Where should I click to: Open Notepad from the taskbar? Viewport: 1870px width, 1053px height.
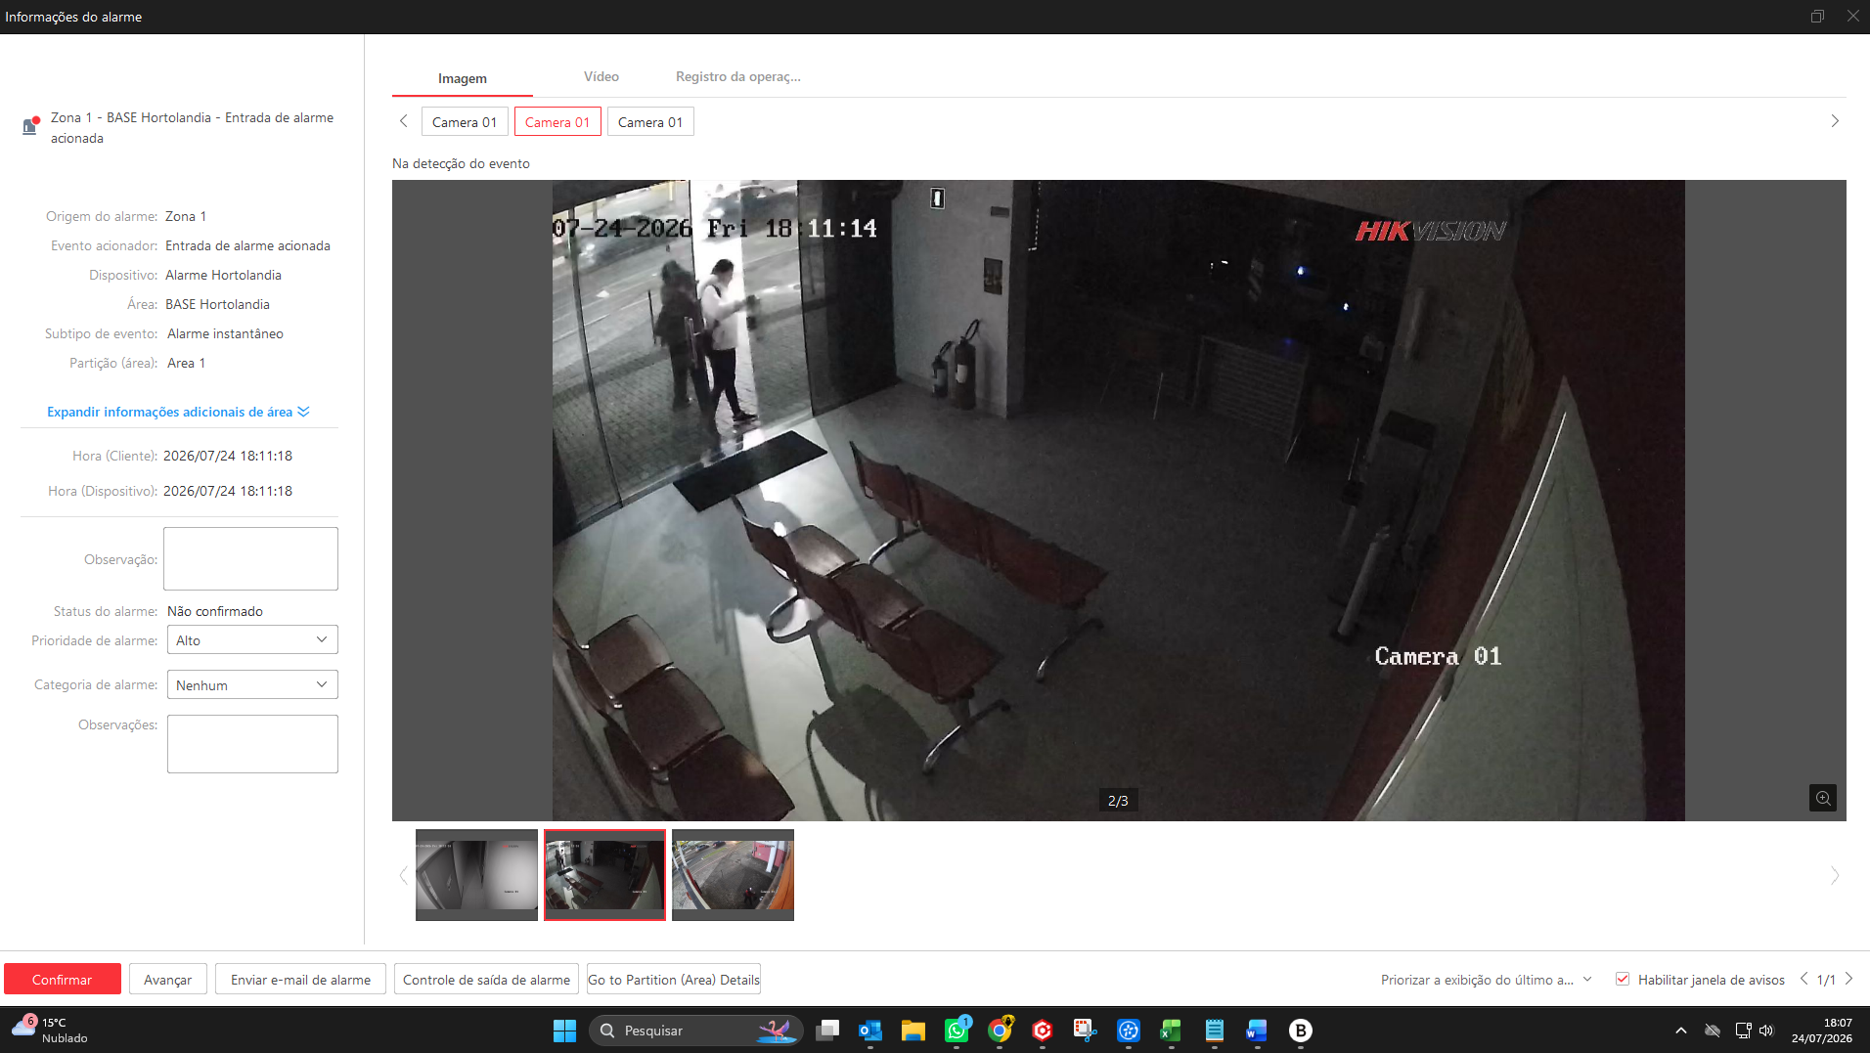[1214, 1031]
